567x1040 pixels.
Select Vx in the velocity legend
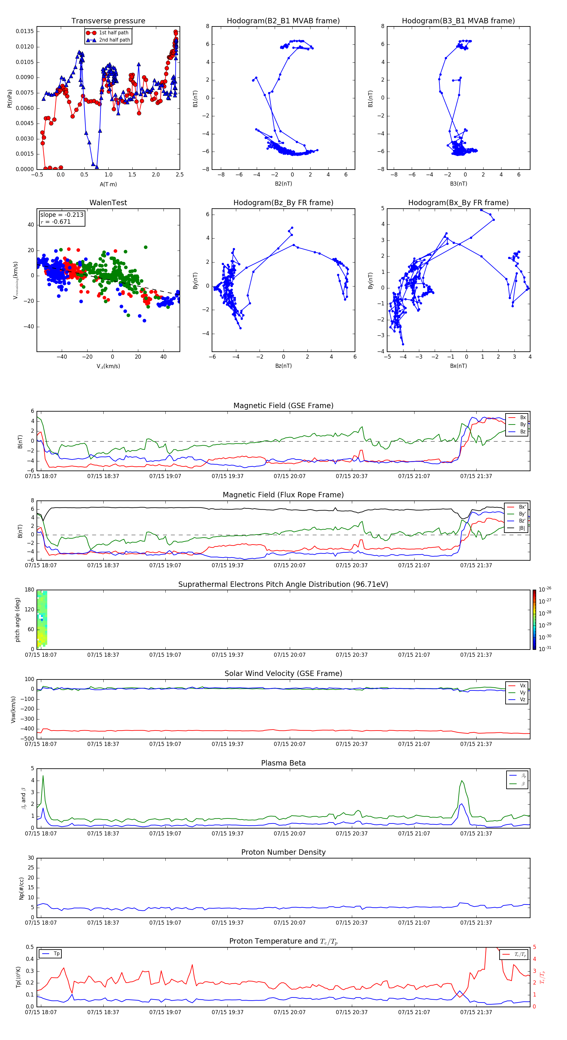click(x=517, y=685)
